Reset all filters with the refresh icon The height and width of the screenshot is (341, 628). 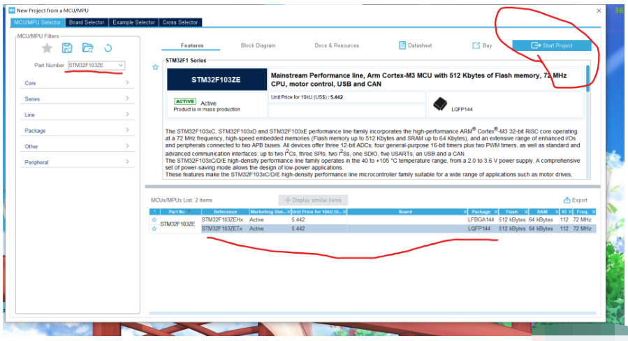point(108,48)
